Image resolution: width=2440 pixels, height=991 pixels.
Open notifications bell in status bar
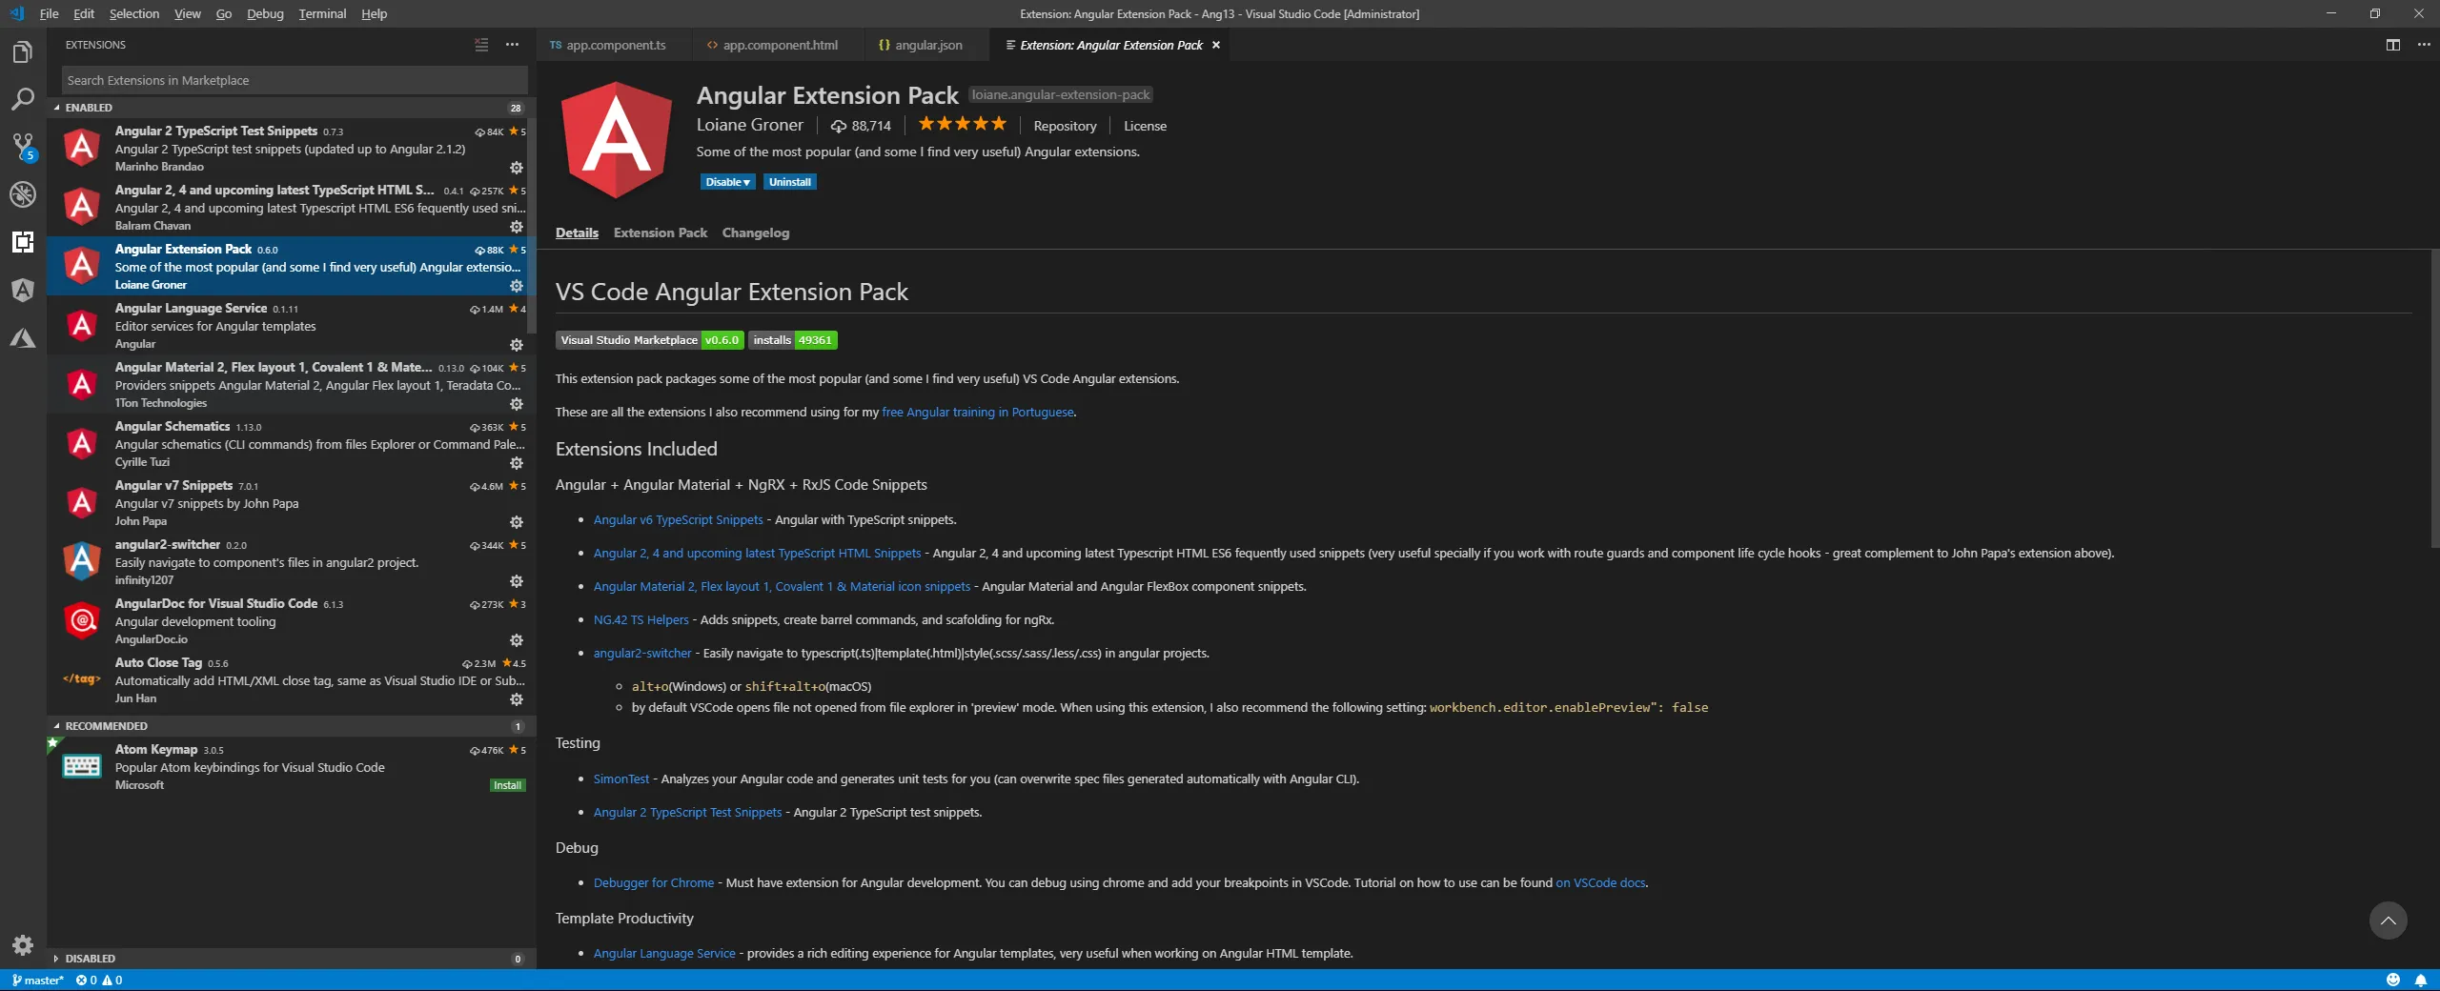click(x=2420, y=980)
